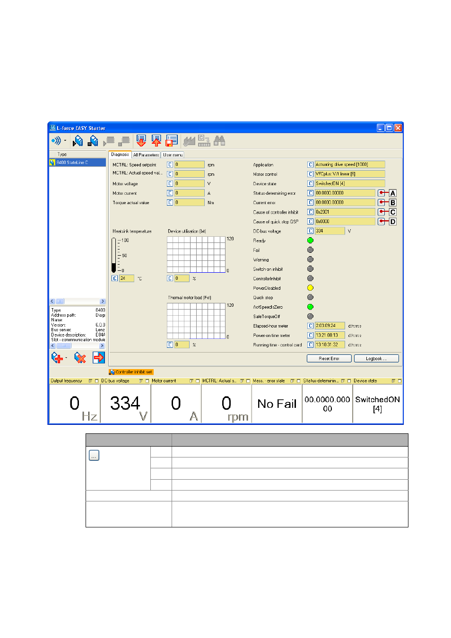Click the Reset Error button
The width and height of the screenshot is (451, 638).
[x=329, y=359]
